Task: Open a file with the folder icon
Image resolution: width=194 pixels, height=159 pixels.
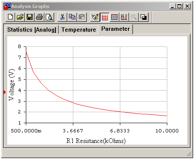Action: click(x=20, y=17)
